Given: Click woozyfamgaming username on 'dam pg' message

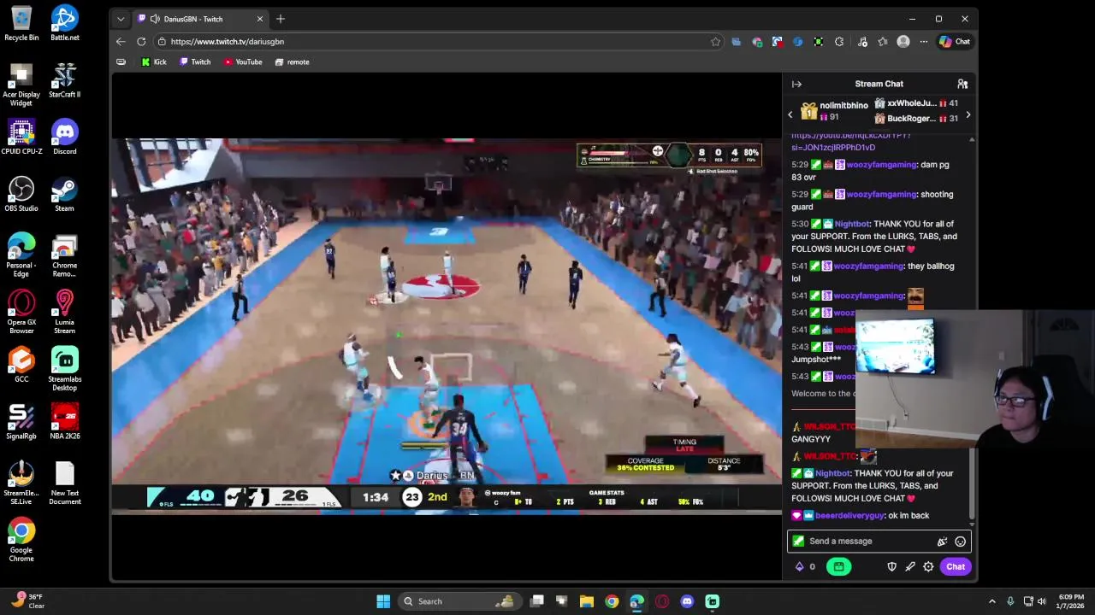Looking at the screenshot, I should [x=881, y=164].
